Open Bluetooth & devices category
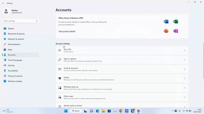Image resolution: width=204 pixels, height=114 pixels. coord(21,34)
